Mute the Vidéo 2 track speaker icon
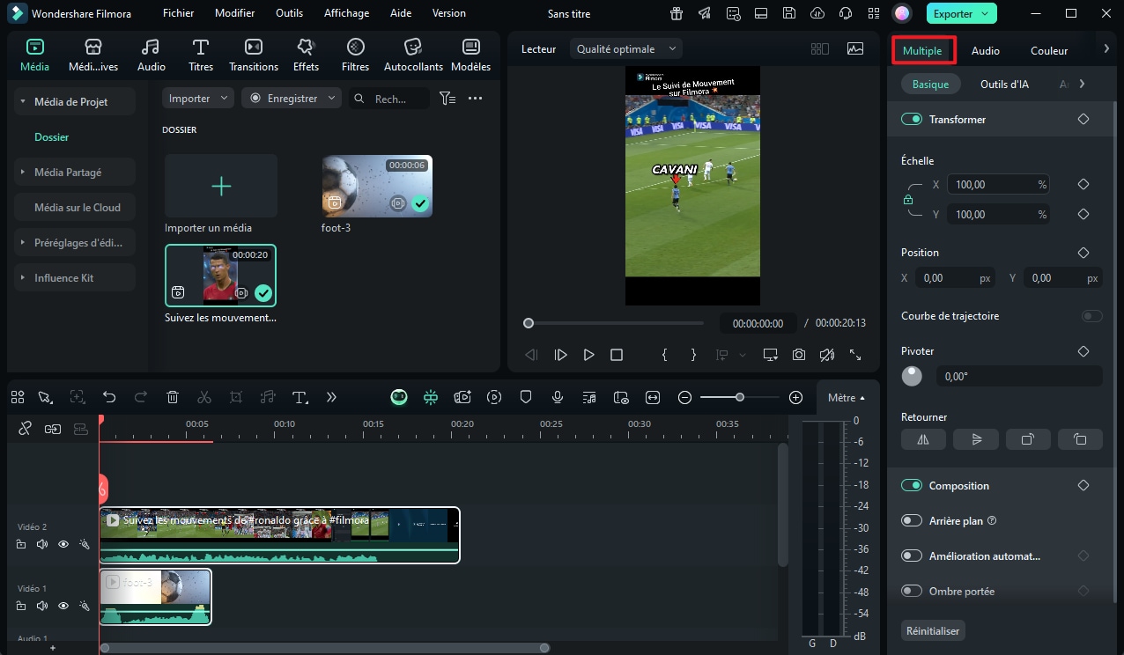 [42, 544]
